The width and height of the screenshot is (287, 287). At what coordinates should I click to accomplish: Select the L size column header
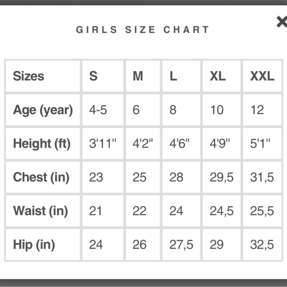tap(181, 76)
